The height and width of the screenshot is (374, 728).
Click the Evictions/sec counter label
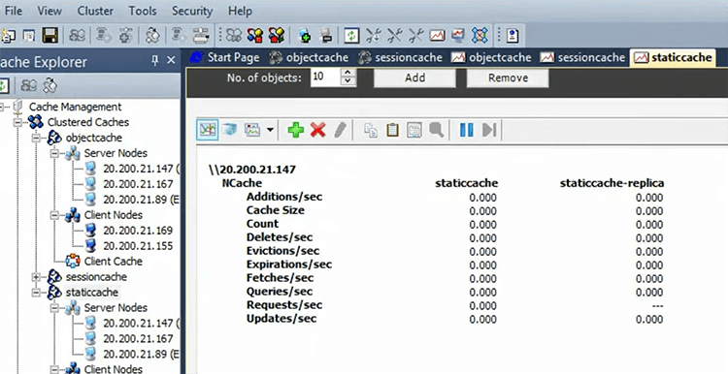(x=282, y=251)
